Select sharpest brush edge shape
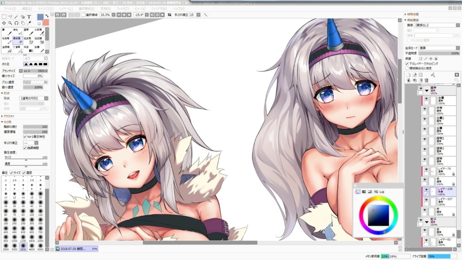The image size is (462, 260). (26, 64)
